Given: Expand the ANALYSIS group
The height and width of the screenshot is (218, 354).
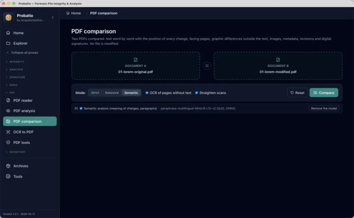Looking at the screenshot, I should (x=14, y=70).
